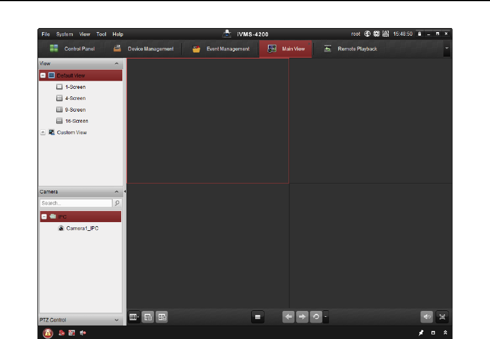This screenshot has width=490, height=339.
Task: Collapse the Camera panel header chevron
Action: click(x=116, y=192)
